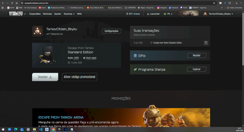
Task: Show hidden bookmarks with the double chevron
Action: point(222,8)
